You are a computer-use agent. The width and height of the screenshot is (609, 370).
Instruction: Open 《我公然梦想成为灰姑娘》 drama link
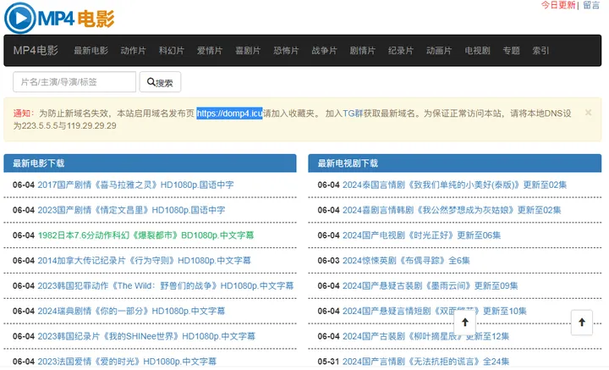pos(452,210)
